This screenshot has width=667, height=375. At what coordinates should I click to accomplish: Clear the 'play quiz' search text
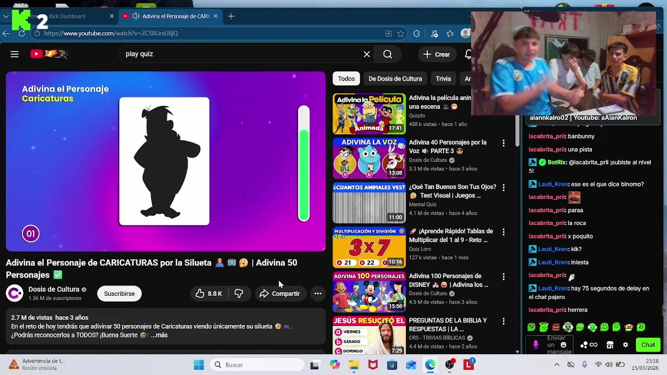367,54
